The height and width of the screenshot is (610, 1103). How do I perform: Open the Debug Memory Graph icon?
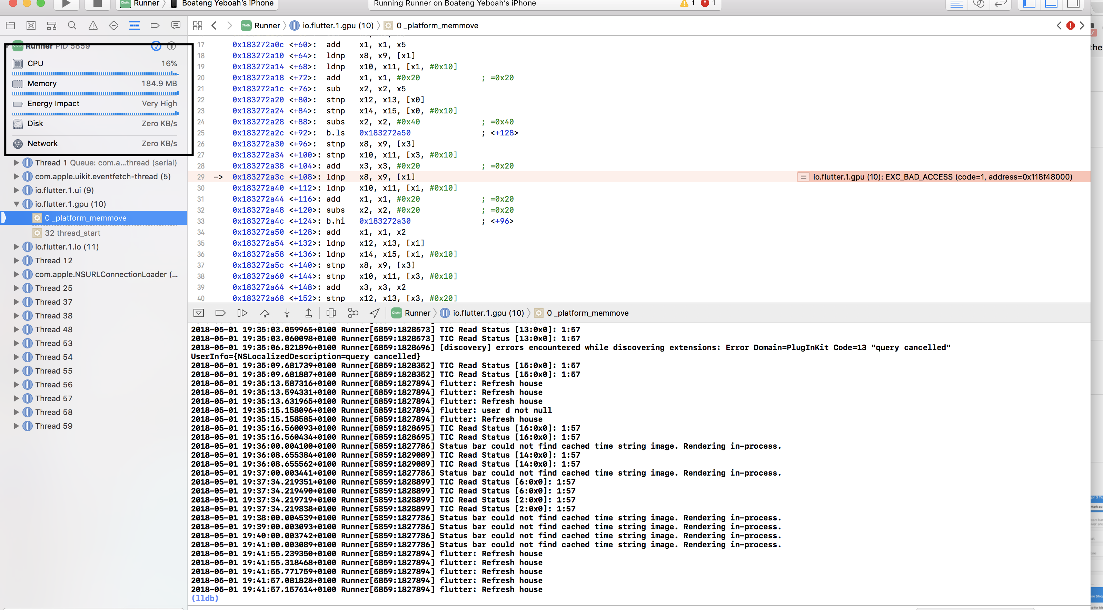tap(353, 313)
